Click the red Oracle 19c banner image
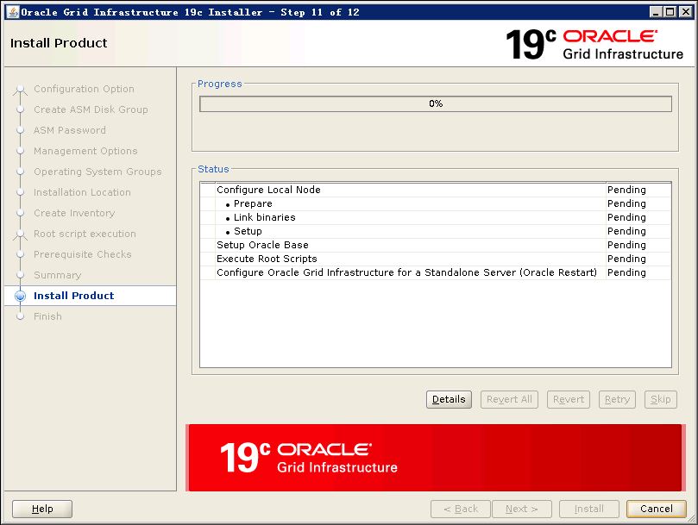 point(436,458)
